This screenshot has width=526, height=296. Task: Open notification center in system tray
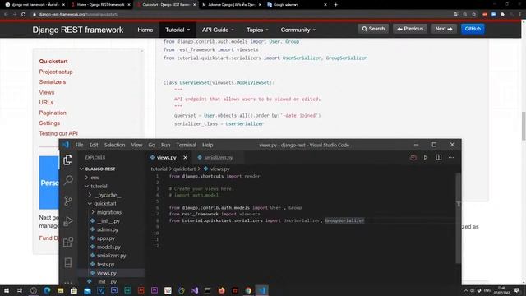517,290
